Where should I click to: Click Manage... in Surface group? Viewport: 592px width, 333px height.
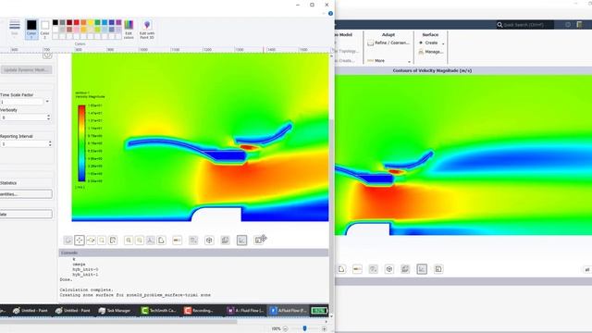pyautogui.click(x=430, y=52)
